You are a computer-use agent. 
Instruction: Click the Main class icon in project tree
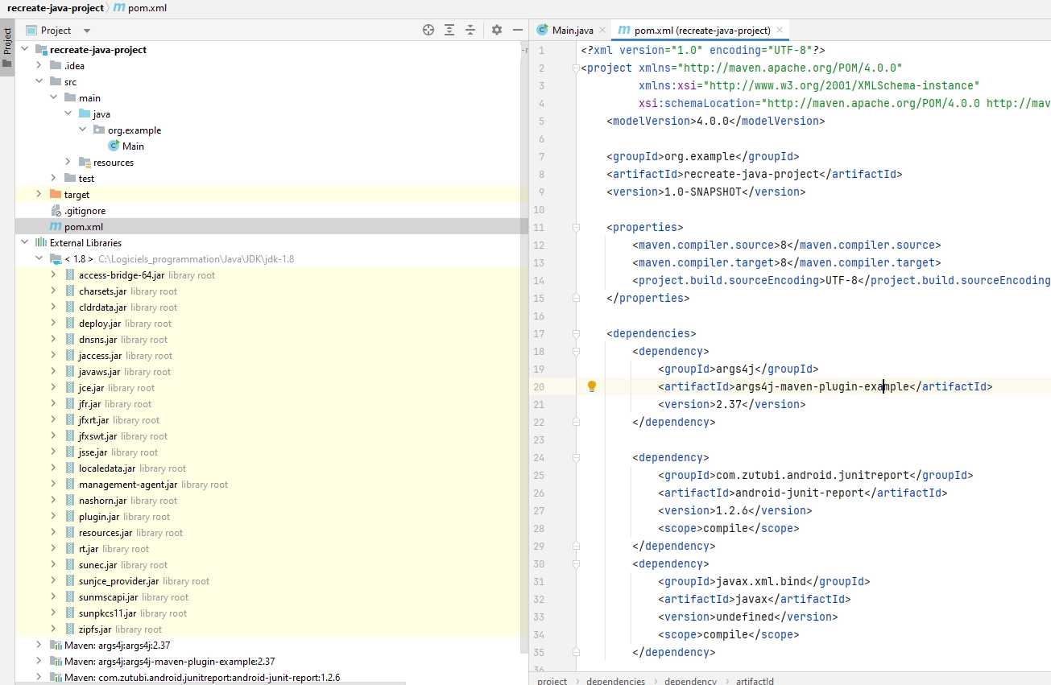point(113,146)
